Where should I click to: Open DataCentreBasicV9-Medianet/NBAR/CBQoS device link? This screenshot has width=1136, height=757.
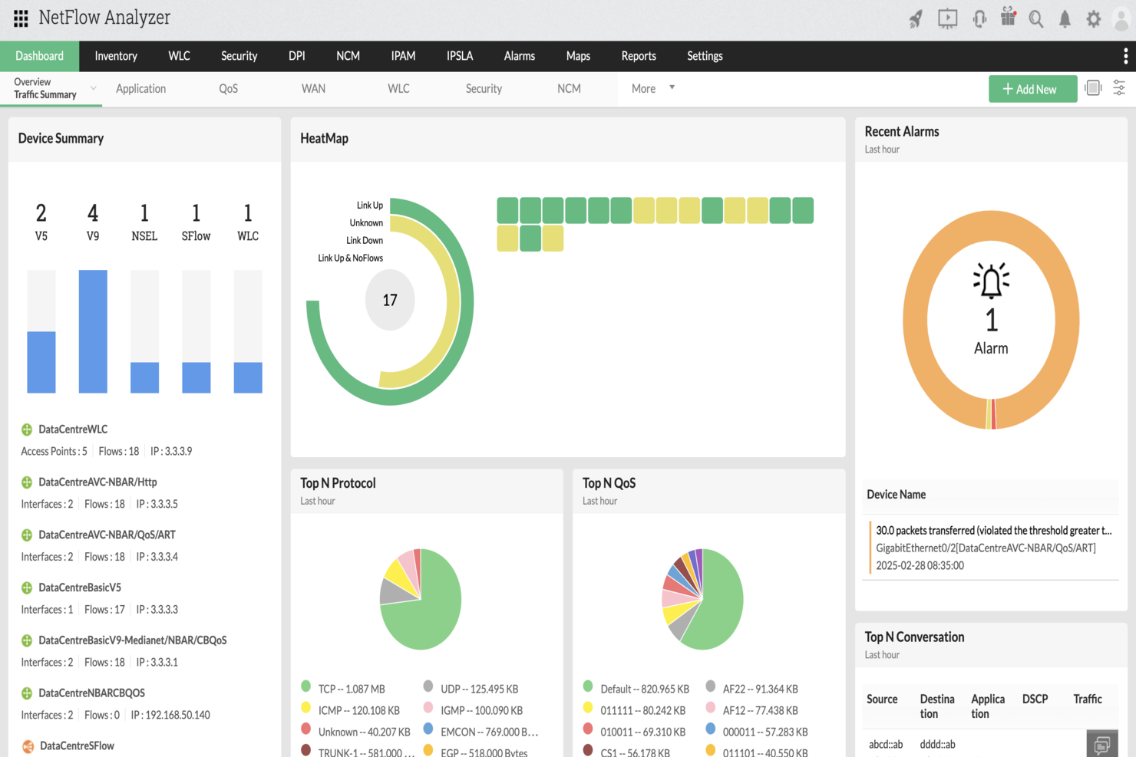click(x=133, y=640)
